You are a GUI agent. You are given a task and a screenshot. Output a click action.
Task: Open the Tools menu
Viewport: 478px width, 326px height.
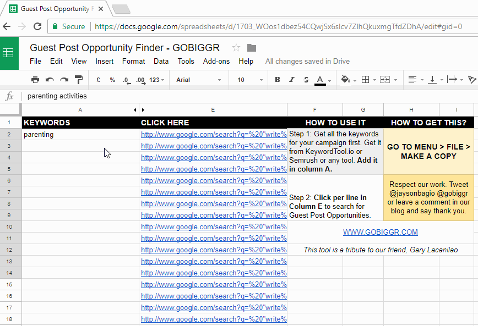tap(186, 61)
